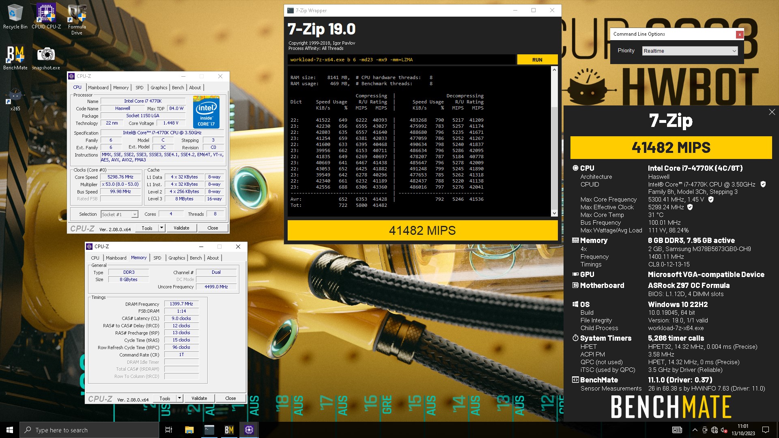Click the yellow 41482 MIPS score bar in 7-Zip Wrapper
779x438 pixels.
click(x=422, y=230)
